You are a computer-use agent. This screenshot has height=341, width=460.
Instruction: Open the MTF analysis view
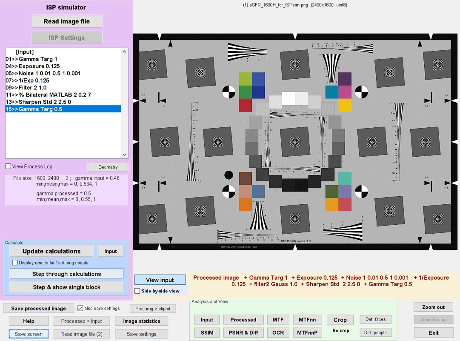pos(278,319)
